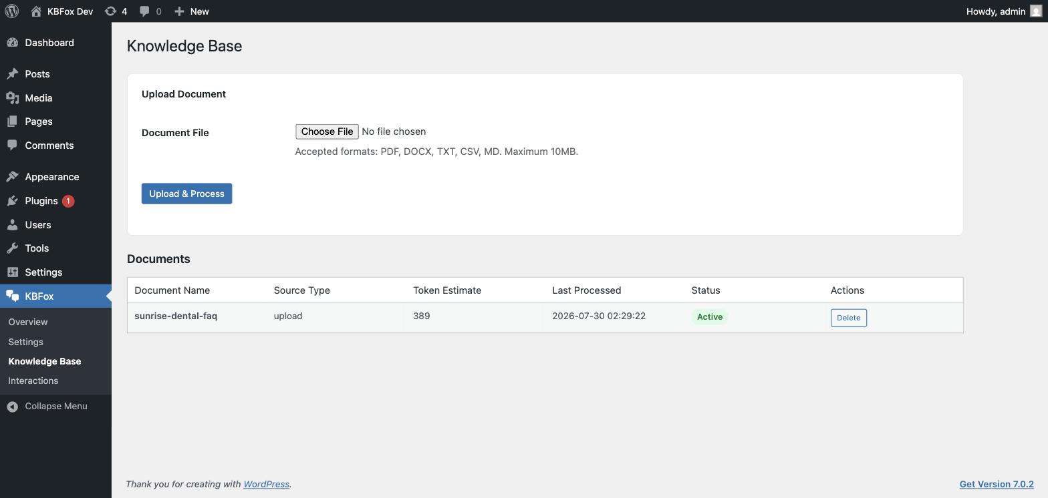The image size is (1048, 498).
Task: Click the Appearance paintbrush icon
Action: 13,177
